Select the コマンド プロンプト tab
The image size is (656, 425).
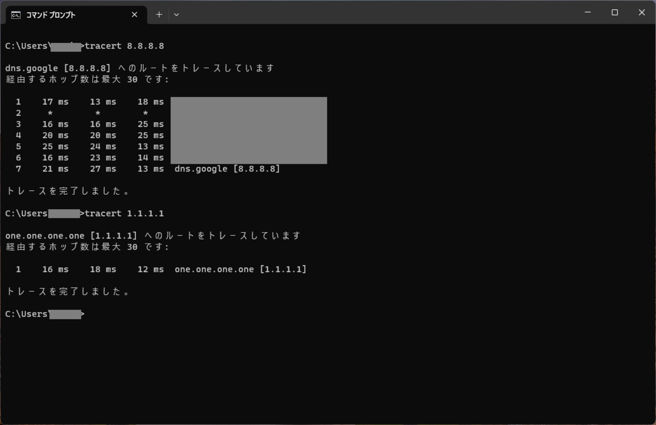(76, 15)
